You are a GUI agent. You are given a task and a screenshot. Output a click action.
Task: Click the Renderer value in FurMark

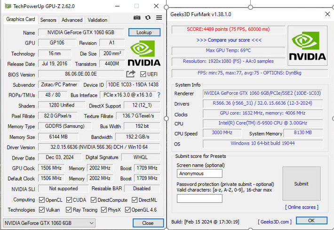point(262,93)
